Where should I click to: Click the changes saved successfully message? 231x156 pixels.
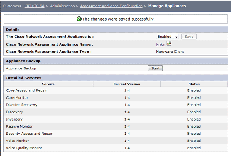[118, 19]
